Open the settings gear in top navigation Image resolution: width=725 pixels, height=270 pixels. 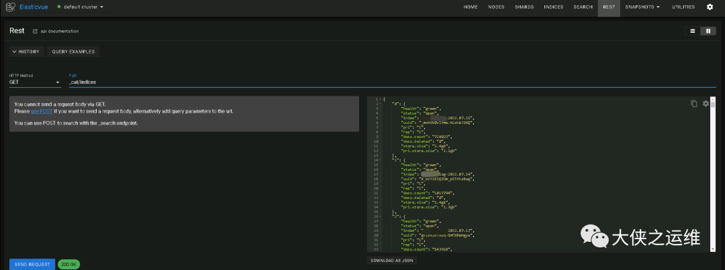point(710,7)
